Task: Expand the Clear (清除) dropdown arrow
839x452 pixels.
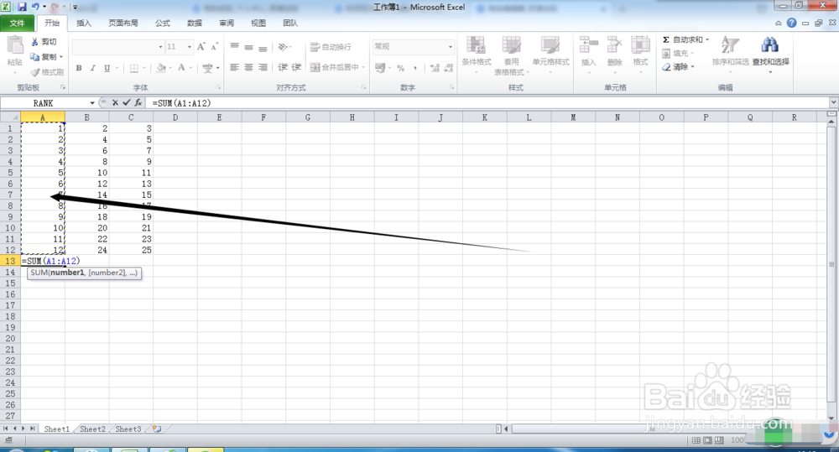Action: pyautogui.click(x=692, y=67)
